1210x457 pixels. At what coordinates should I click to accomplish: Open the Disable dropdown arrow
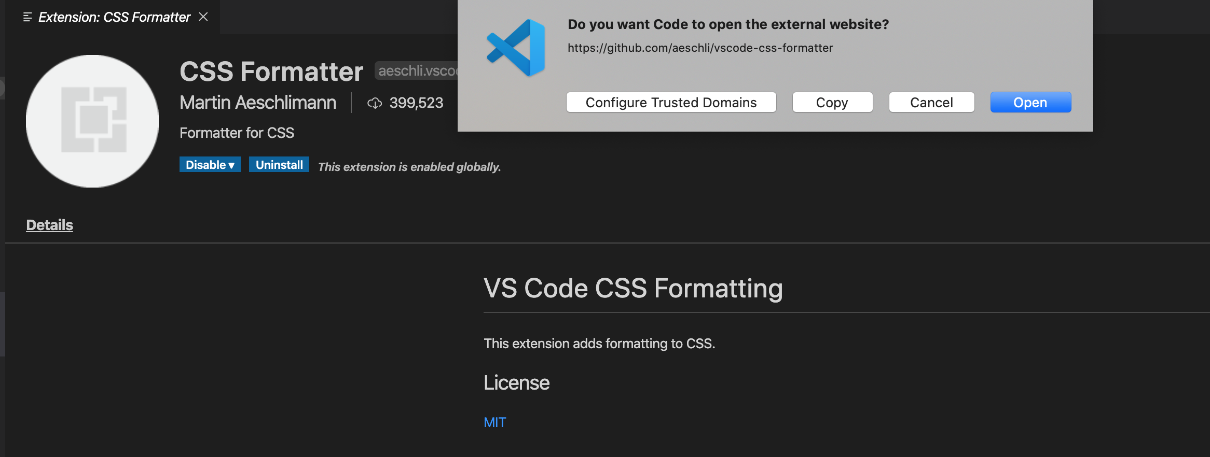231,165
